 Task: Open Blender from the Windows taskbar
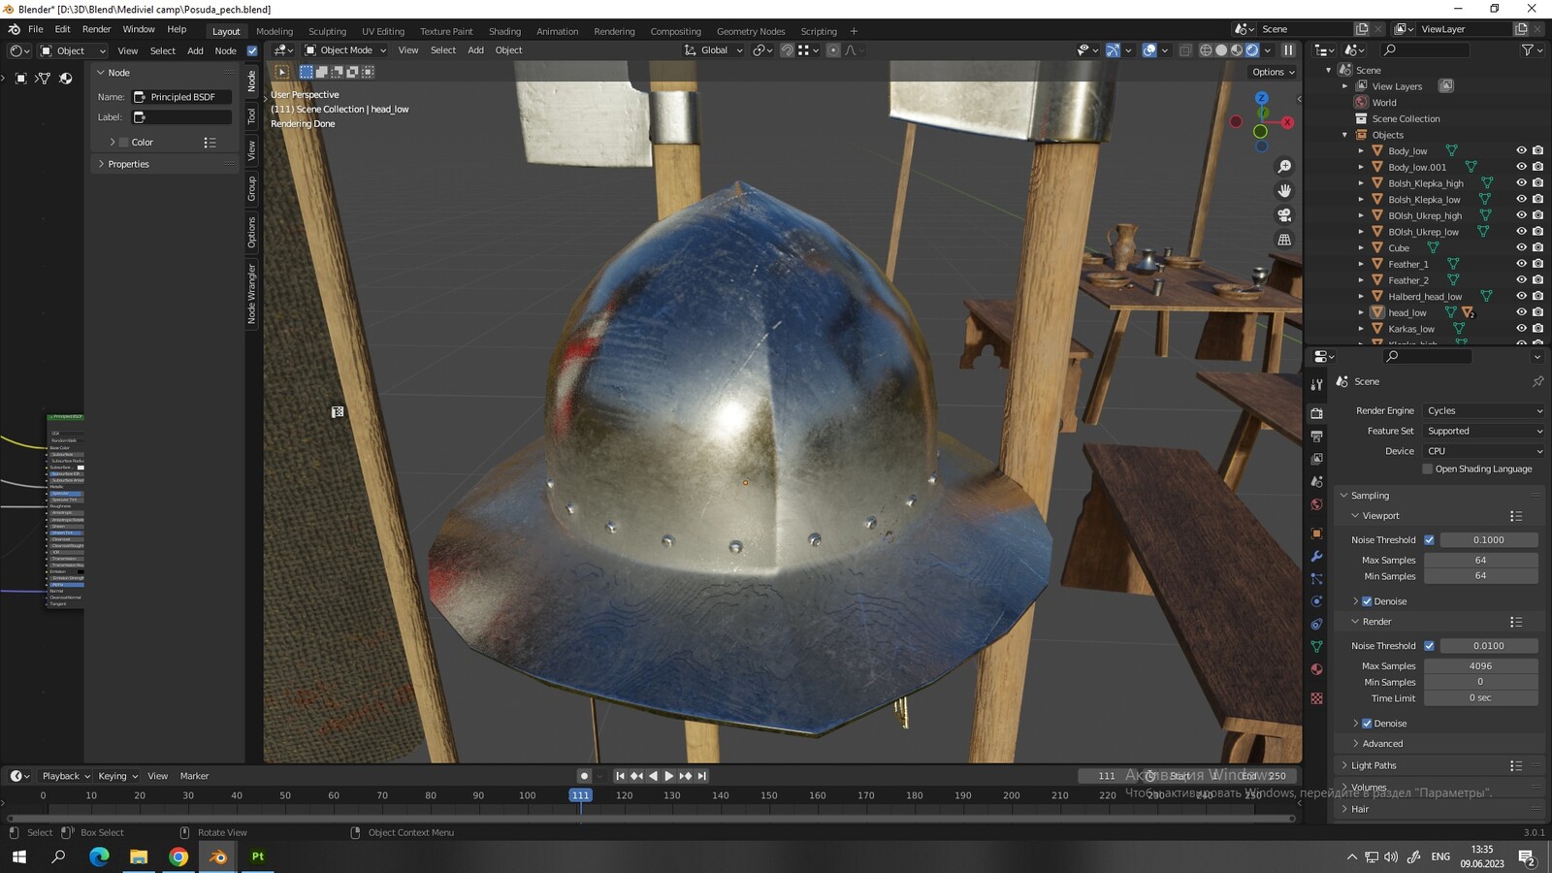216,857
